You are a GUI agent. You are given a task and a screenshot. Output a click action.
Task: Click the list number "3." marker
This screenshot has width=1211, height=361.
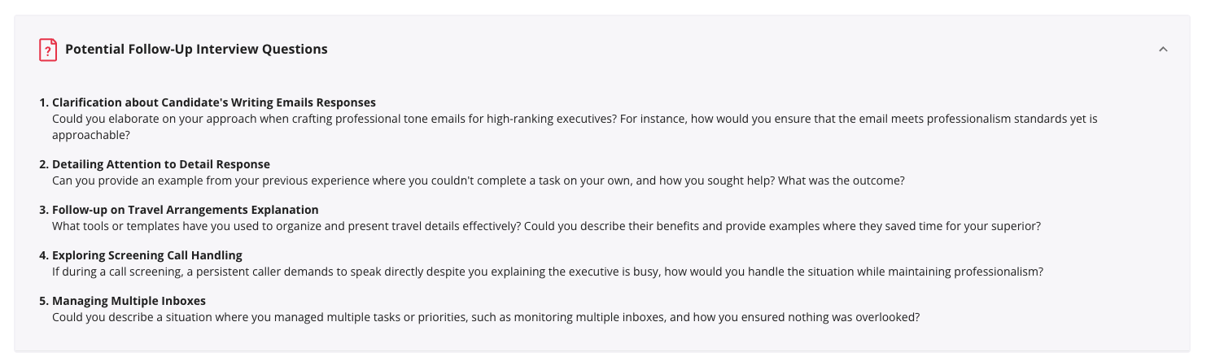pos(44,210)
